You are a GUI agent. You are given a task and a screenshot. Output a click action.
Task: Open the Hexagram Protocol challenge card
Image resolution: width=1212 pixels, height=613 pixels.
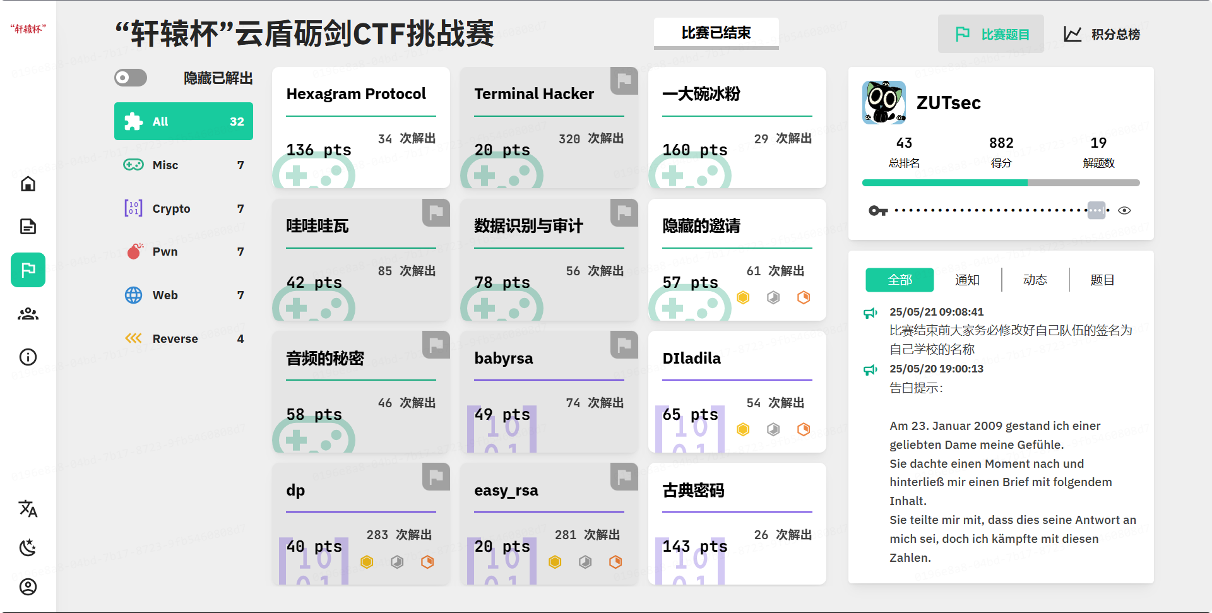(361, 128)
